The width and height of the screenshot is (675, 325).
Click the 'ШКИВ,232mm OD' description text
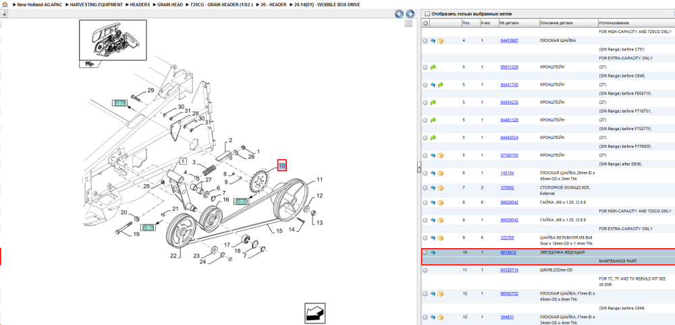pyautogui.click(x=556, y=270)
